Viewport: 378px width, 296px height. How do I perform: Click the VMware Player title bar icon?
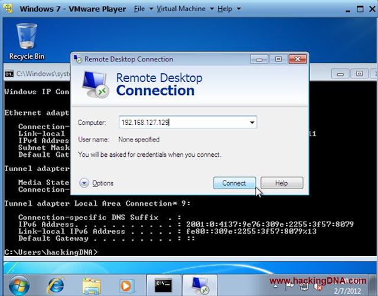(x=8, y=9)
